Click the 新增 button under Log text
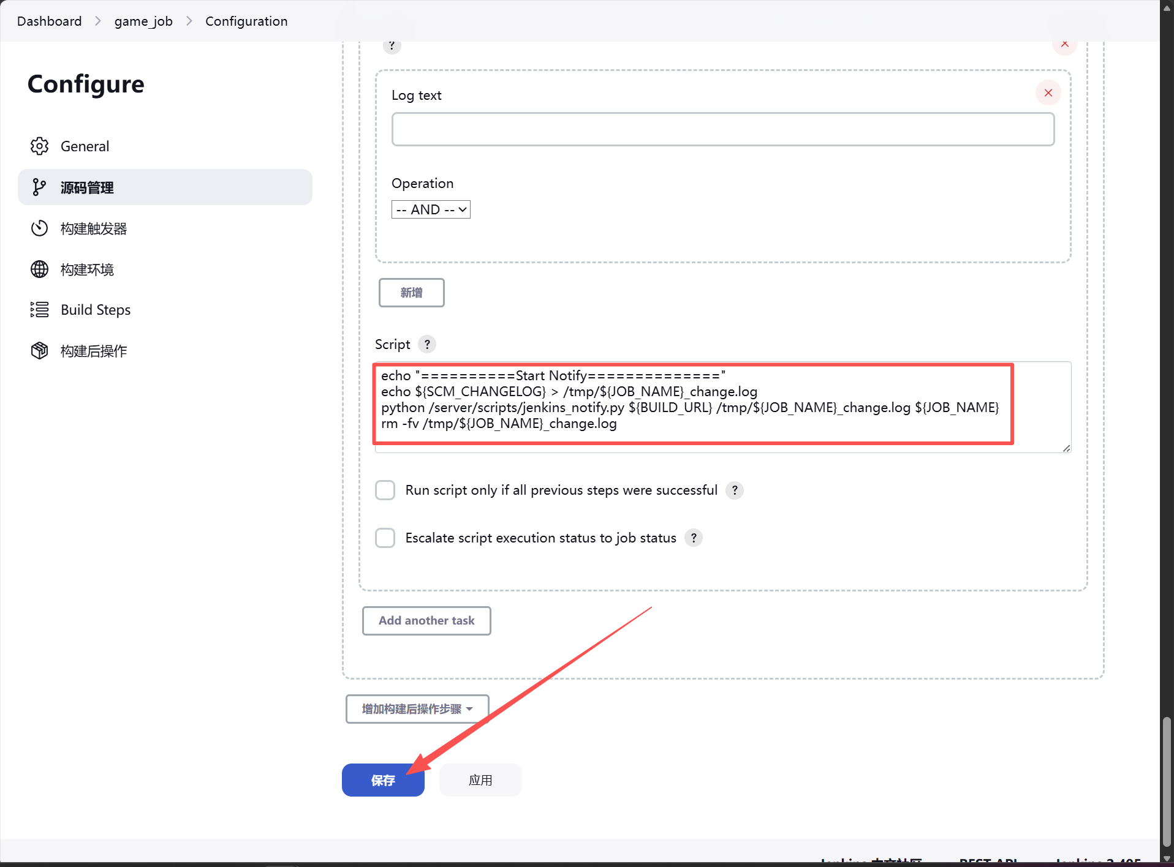 coord(412,293)
